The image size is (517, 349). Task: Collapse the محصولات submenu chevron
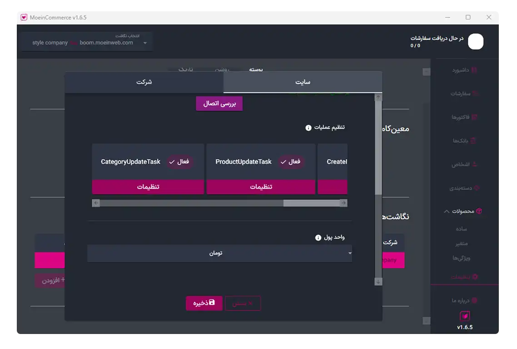[447, 211]
